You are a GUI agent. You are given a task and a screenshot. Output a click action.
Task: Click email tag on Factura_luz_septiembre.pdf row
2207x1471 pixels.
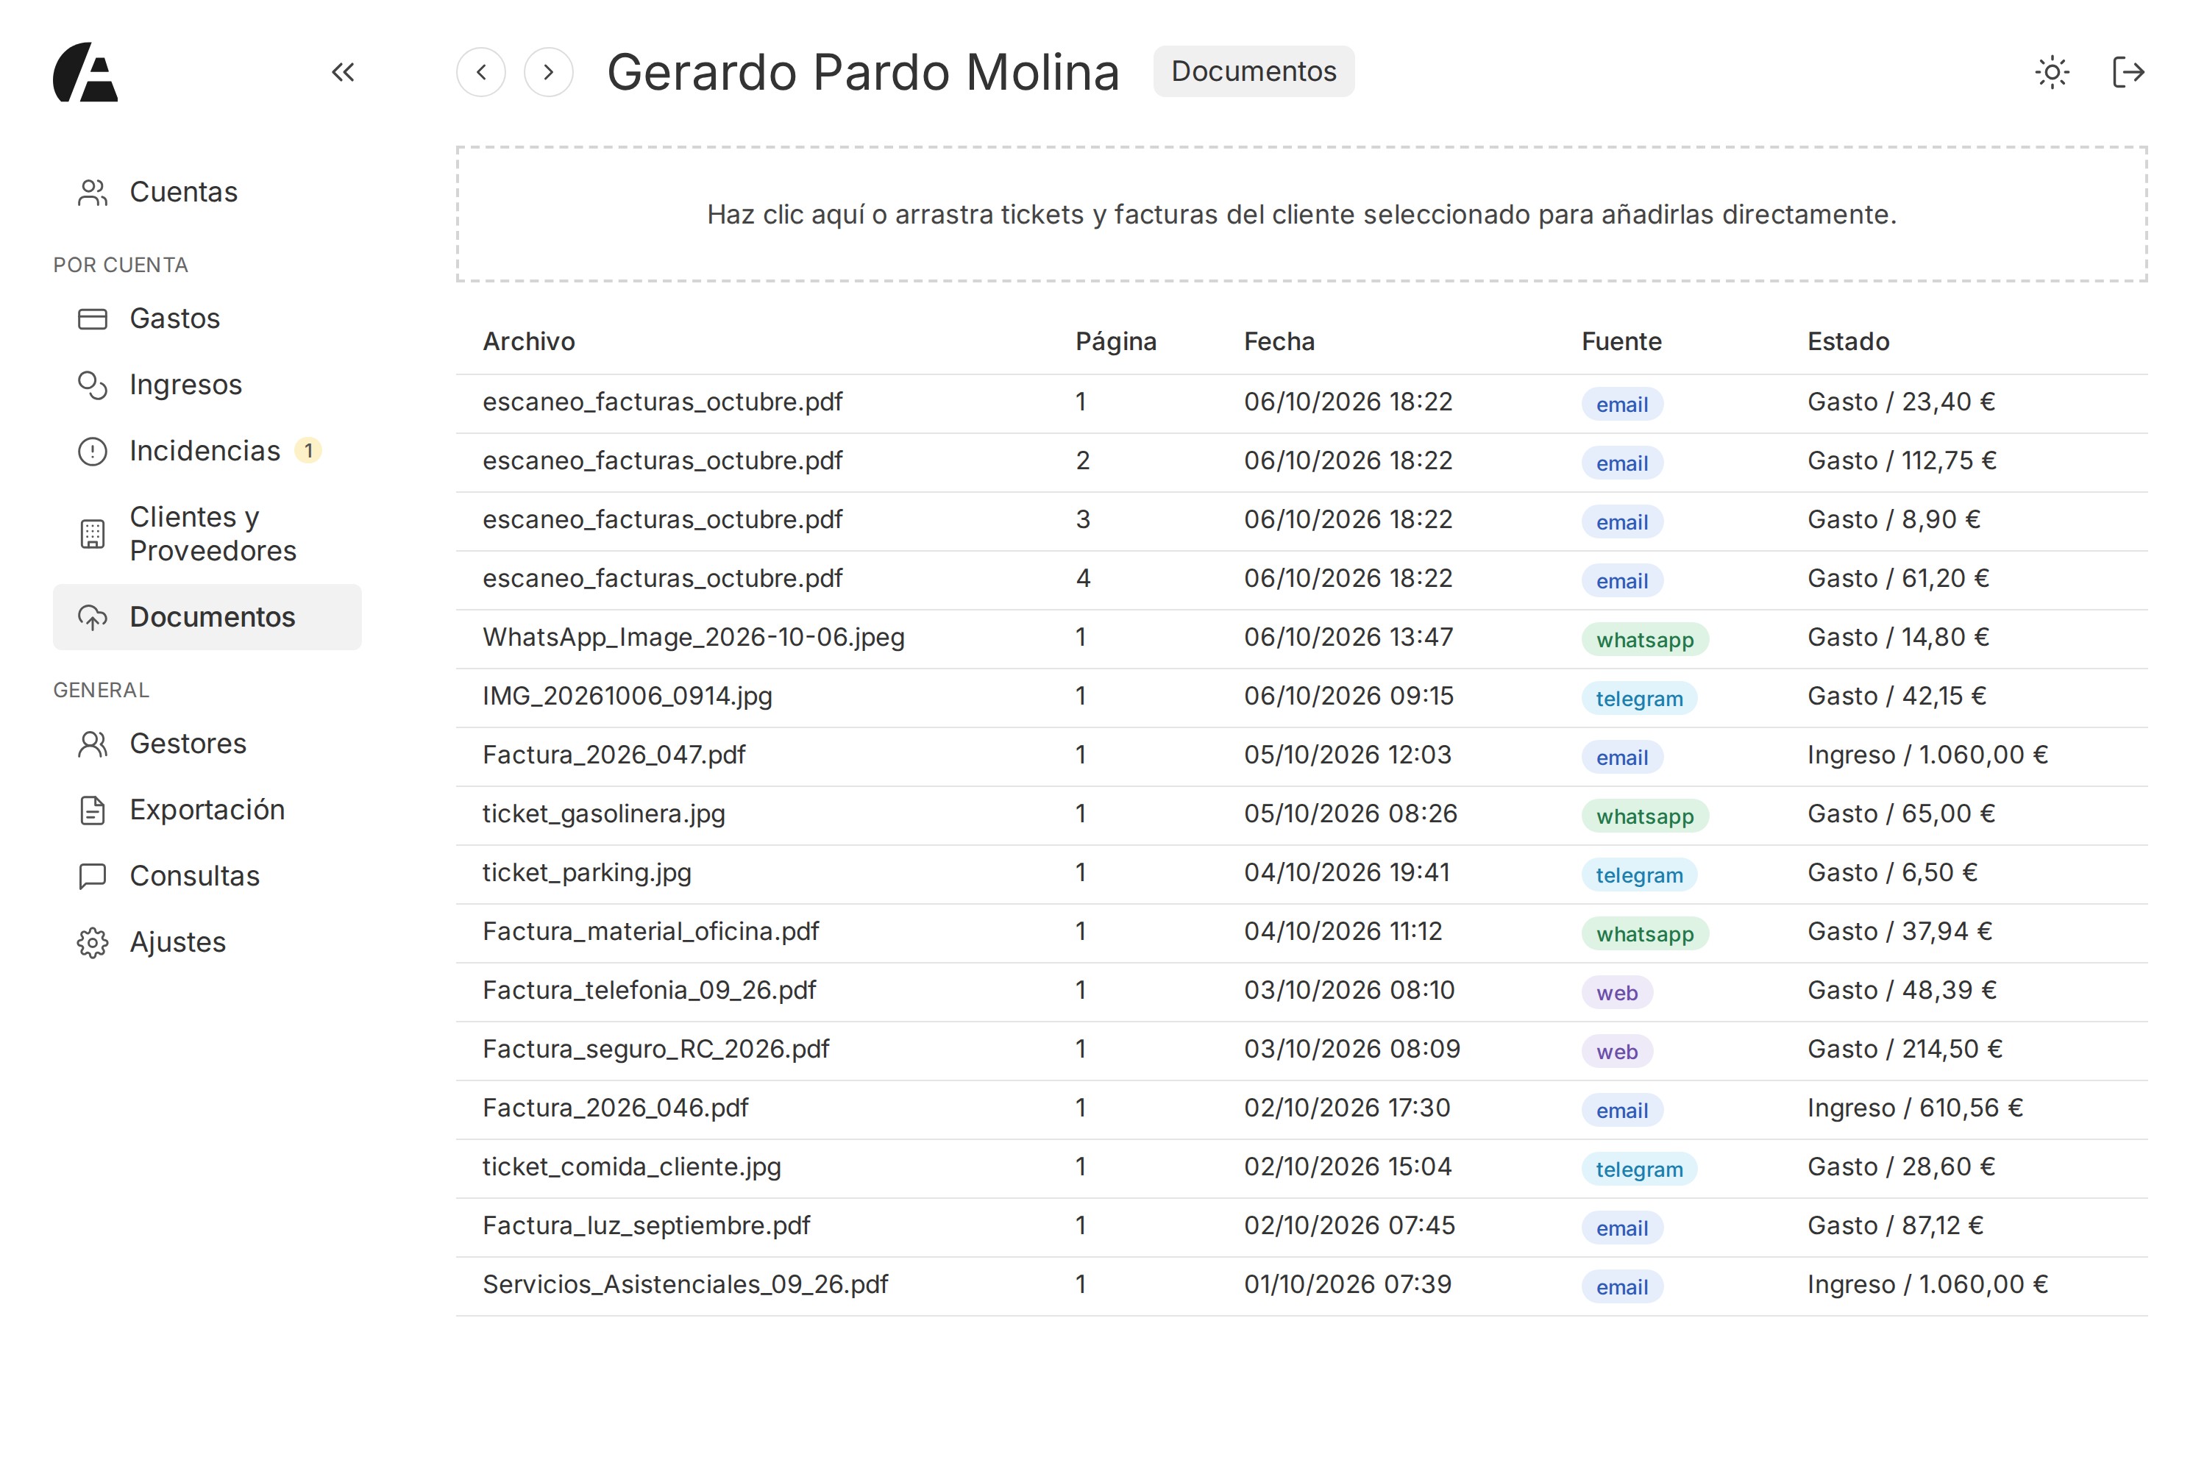pyautogui.click(x=1622, y=1228)
